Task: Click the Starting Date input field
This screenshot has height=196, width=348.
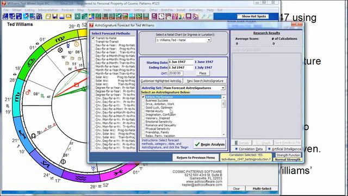Action: pos(181,62)
